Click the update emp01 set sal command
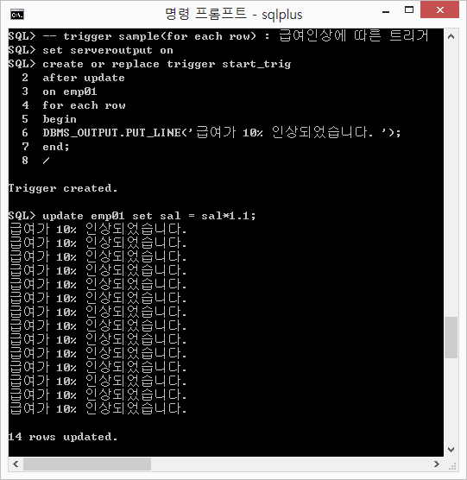 pyautogui.click(x=132, y=216)
